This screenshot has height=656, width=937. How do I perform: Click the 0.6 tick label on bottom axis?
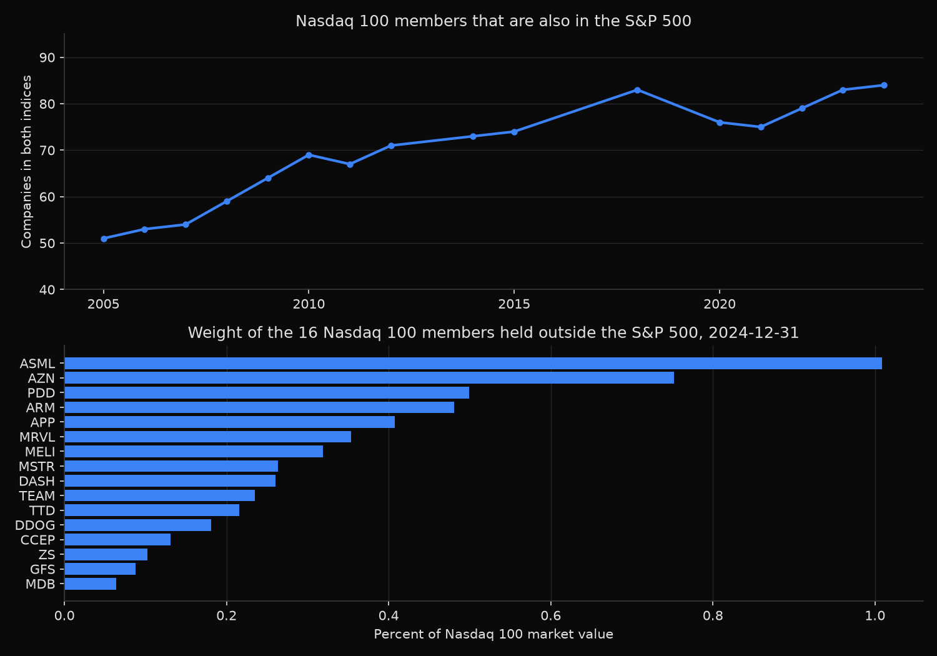tap(551, 616)
